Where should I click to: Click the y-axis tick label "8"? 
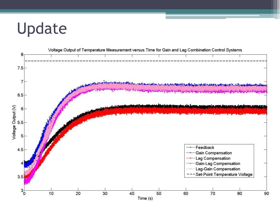click(22, 54)
